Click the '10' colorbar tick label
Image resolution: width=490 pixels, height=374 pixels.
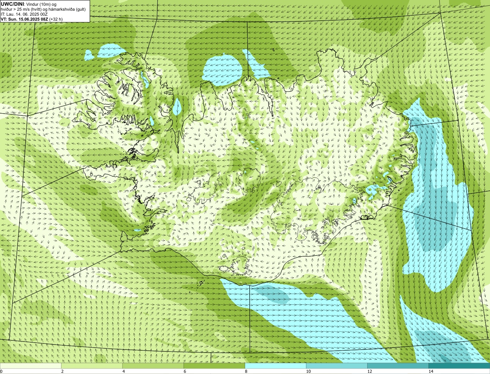pos(308,371)
